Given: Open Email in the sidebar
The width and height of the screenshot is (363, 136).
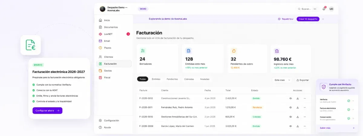Looking at the screenshot, I should tap(114, 41).
